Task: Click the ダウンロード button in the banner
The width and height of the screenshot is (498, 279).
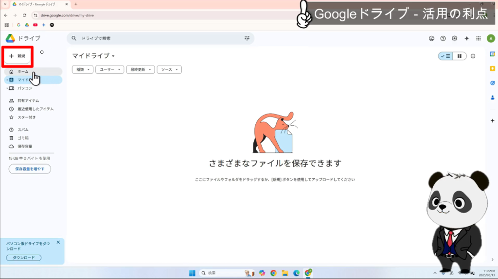Action: pos(24,258)
